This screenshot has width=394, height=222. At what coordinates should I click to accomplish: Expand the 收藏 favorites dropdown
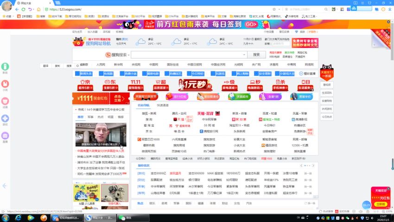tap(13, 16)
